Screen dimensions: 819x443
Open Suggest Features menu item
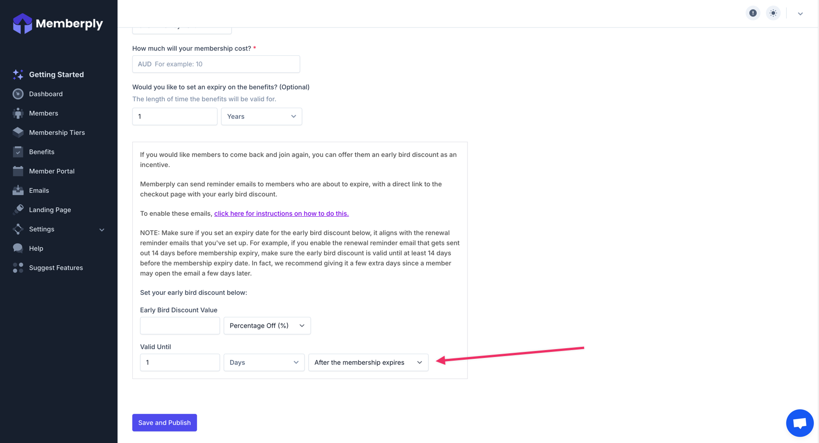(x=56, y=268)
